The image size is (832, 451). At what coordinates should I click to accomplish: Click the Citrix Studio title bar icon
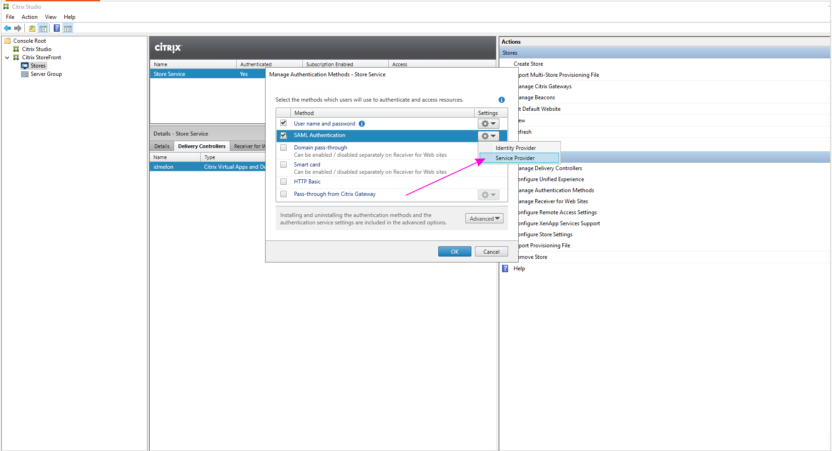(6, 6)
